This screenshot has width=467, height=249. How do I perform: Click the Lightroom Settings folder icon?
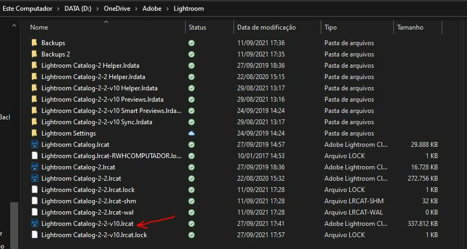point(34,133)
